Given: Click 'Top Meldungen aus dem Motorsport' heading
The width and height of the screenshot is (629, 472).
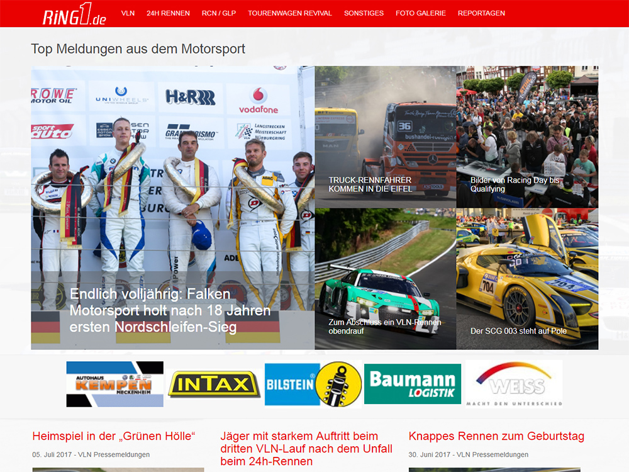Looking at the screenshot, I should click(138, 49).
